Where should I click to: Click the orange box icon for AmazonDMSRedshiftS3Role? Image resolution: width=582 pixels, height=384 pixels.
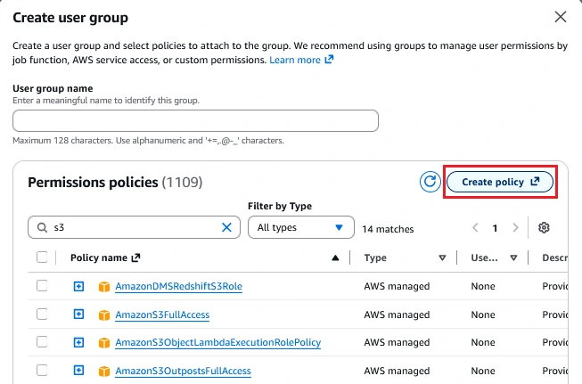[104, 286]
